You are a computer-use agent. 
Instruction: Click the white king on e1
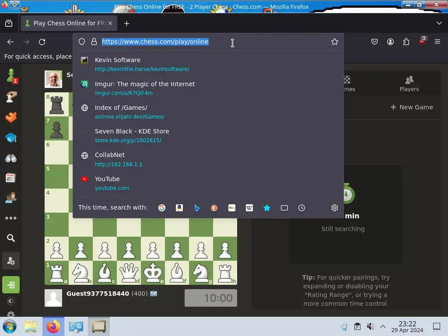153,273
